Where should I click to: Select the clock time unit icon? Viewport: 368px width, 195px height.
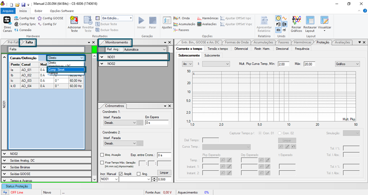pos(278,18)
